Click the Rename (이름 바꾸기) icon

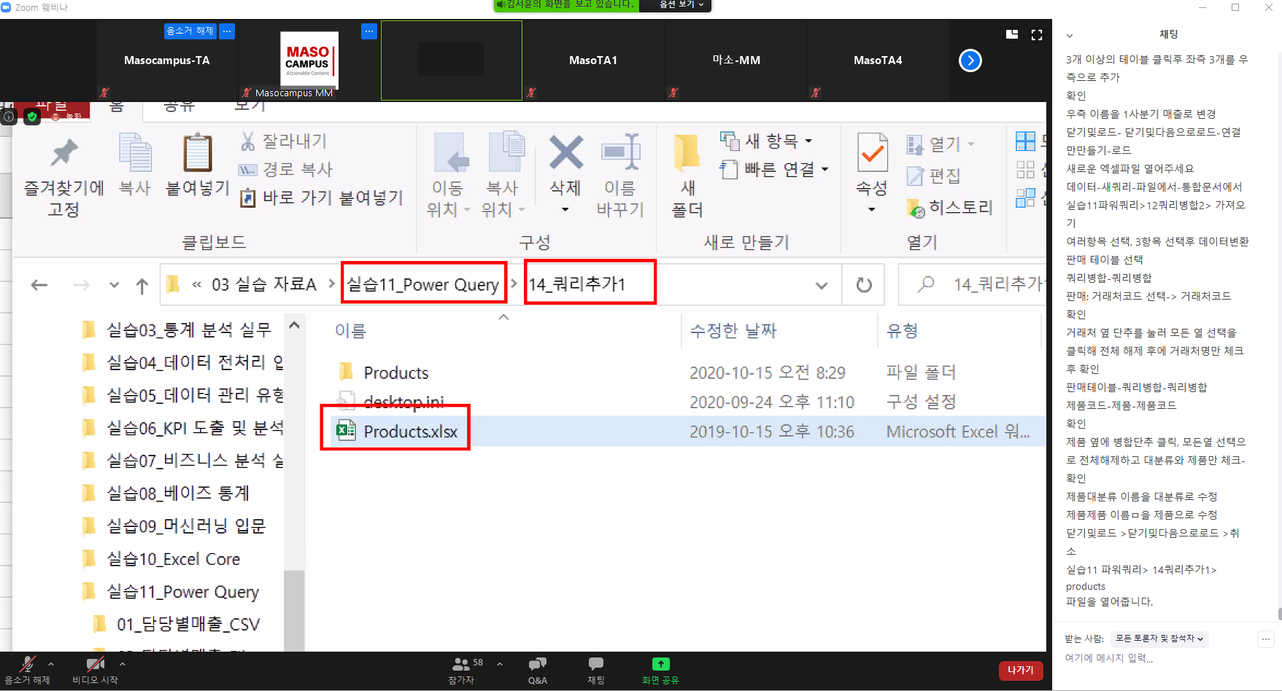[x=620, y=153]
